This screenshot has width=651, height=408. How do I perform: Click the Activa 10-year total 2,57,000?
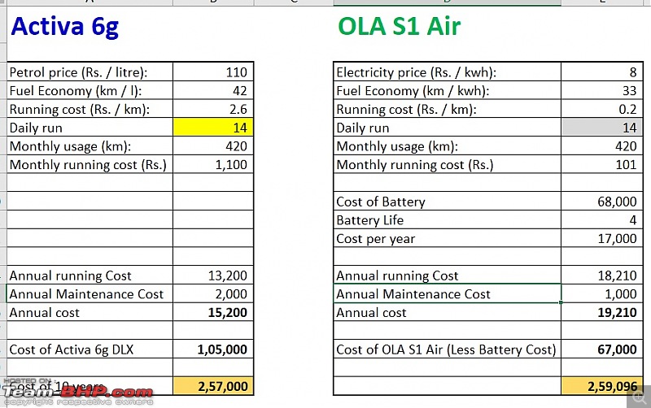pyautogui.click(x=213, y=386)
